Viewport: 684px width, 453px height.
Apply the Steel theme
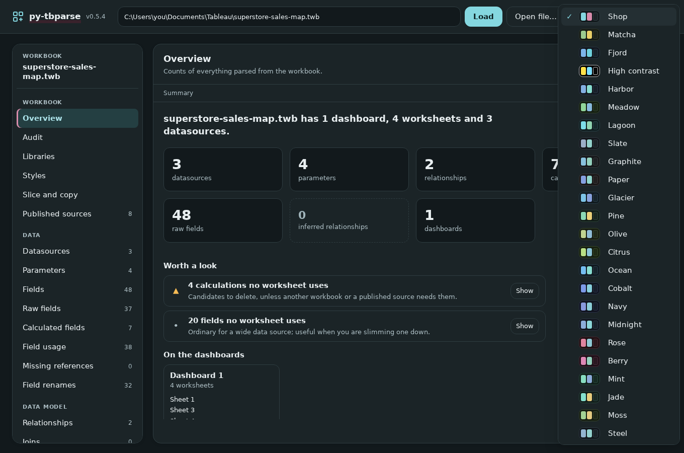[x=619, y=433]
